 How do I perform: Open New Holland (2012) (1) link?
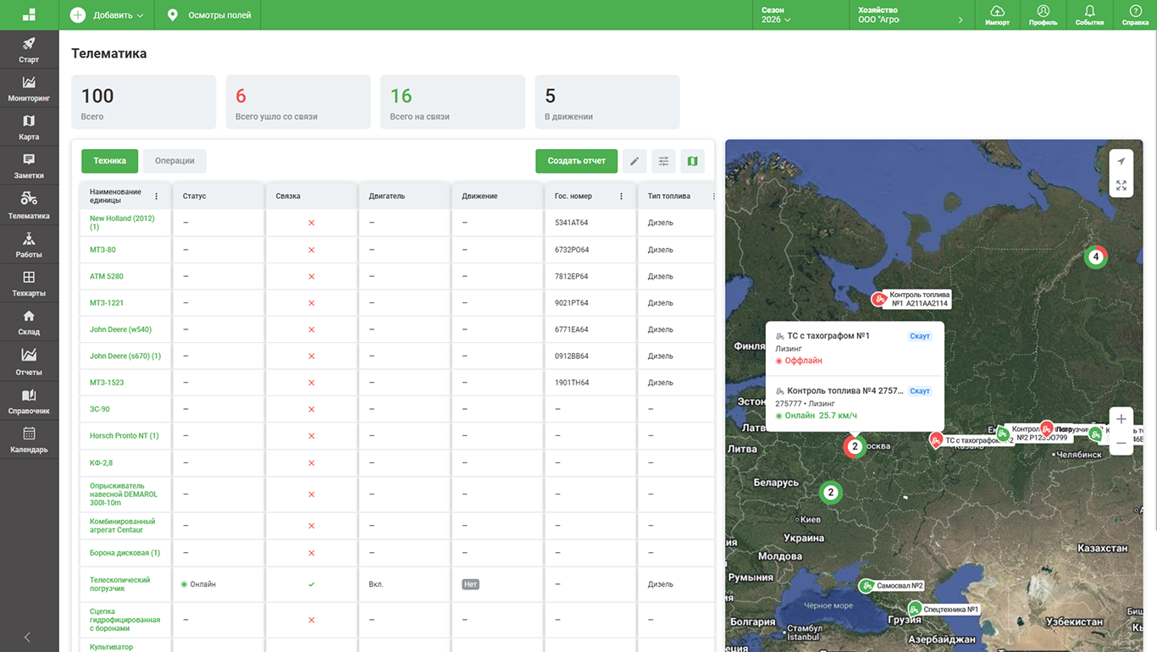122,223
